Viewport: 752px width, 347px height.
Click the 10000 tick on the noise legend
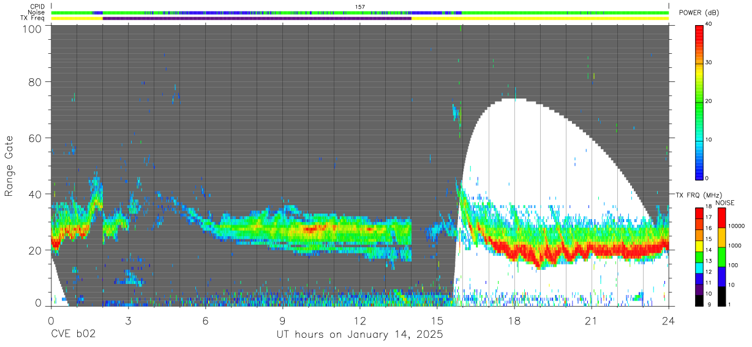(x=737, y=226)
